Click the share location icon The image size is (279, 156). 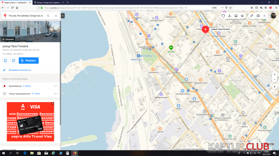(x=14, y=60)
